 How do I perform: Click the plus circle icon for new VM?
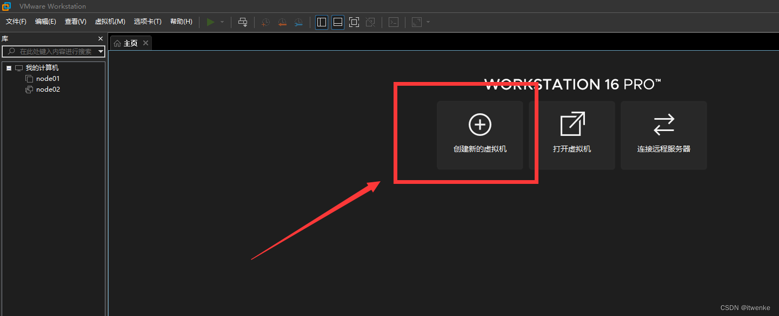[480, 125]
